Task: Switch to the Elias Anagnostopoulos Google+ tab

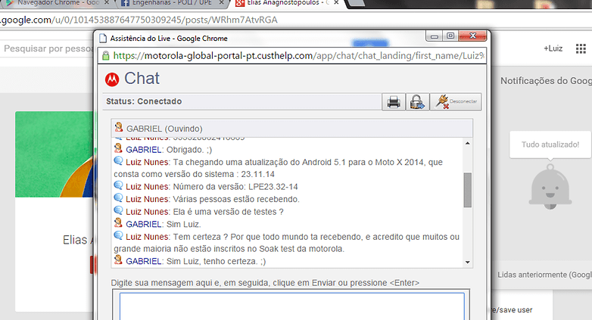Action: point(287,3)
